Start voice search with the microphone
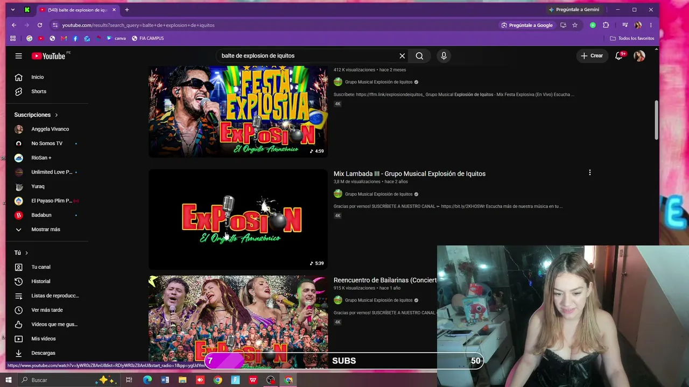The width and height of the screenshot is (689, 387). [x=444, y=56]
